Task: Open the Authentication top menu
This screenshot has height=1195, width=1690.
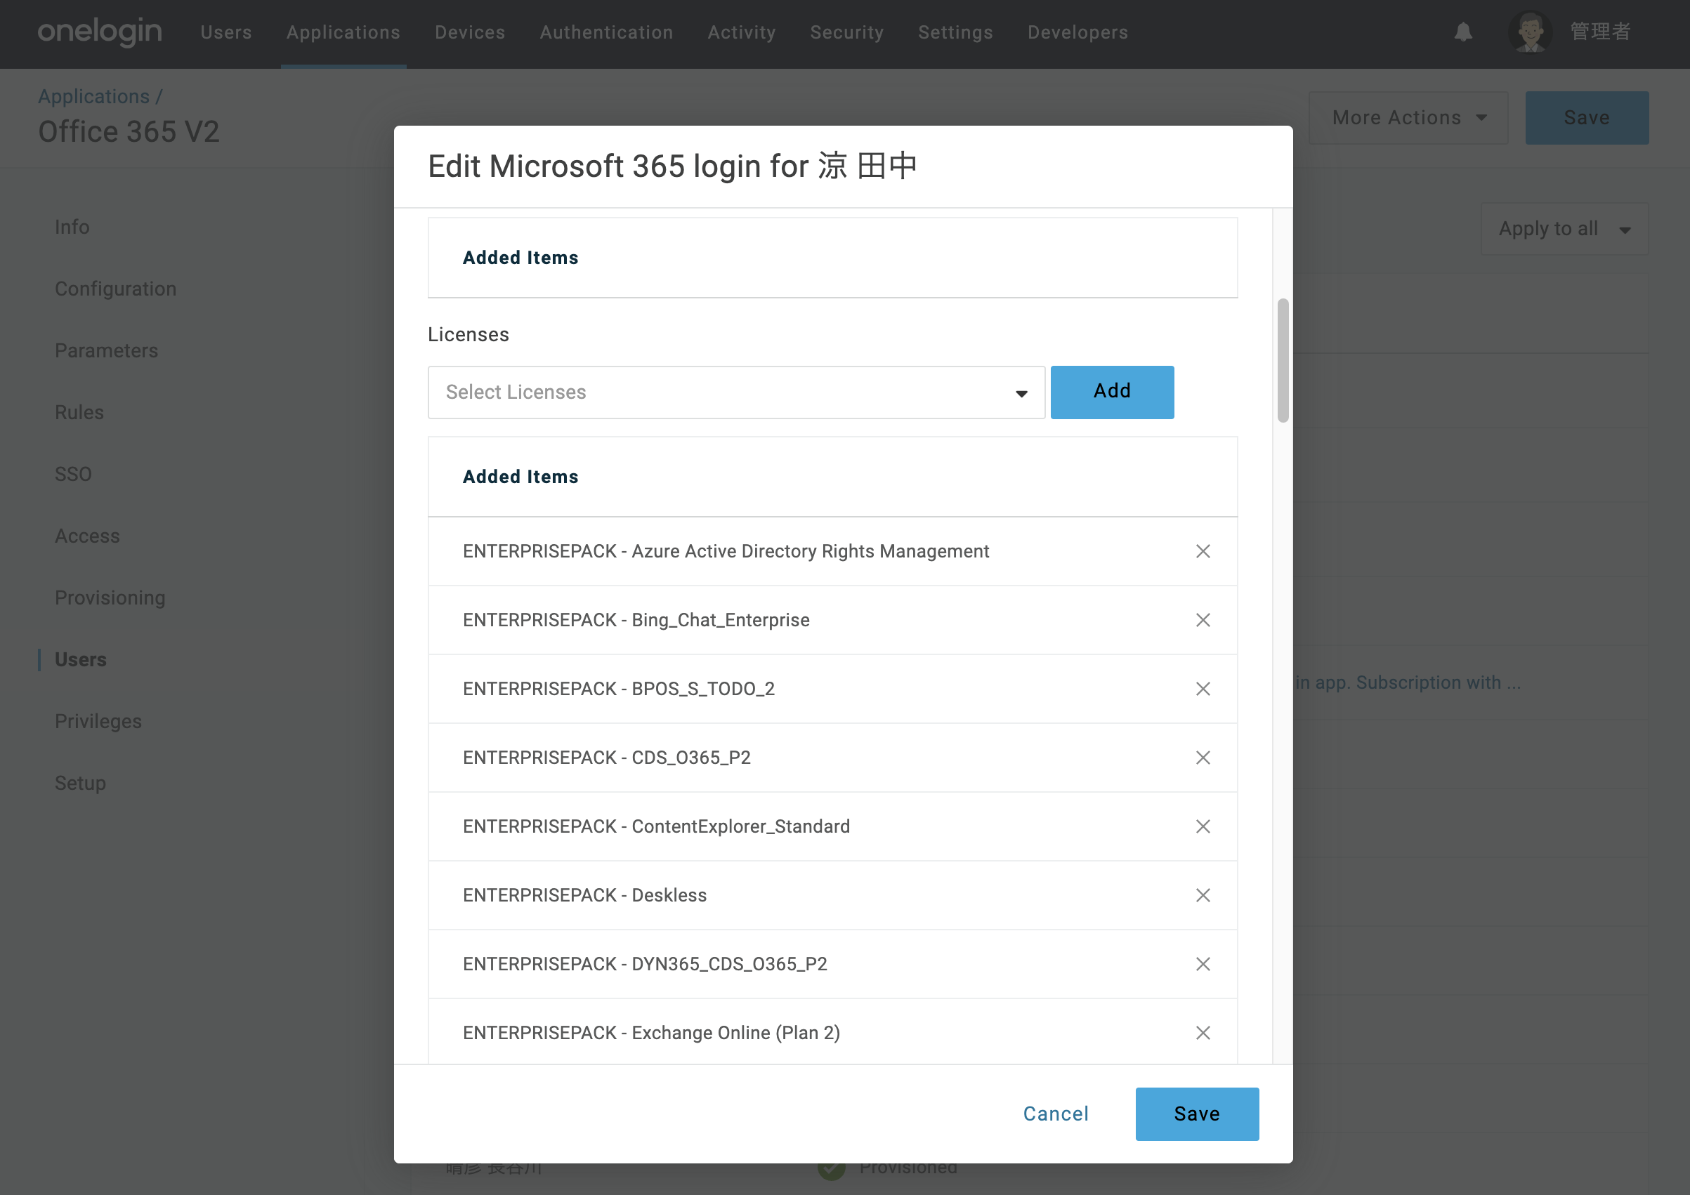Action: pyautogui.click(x=605, y=32)
